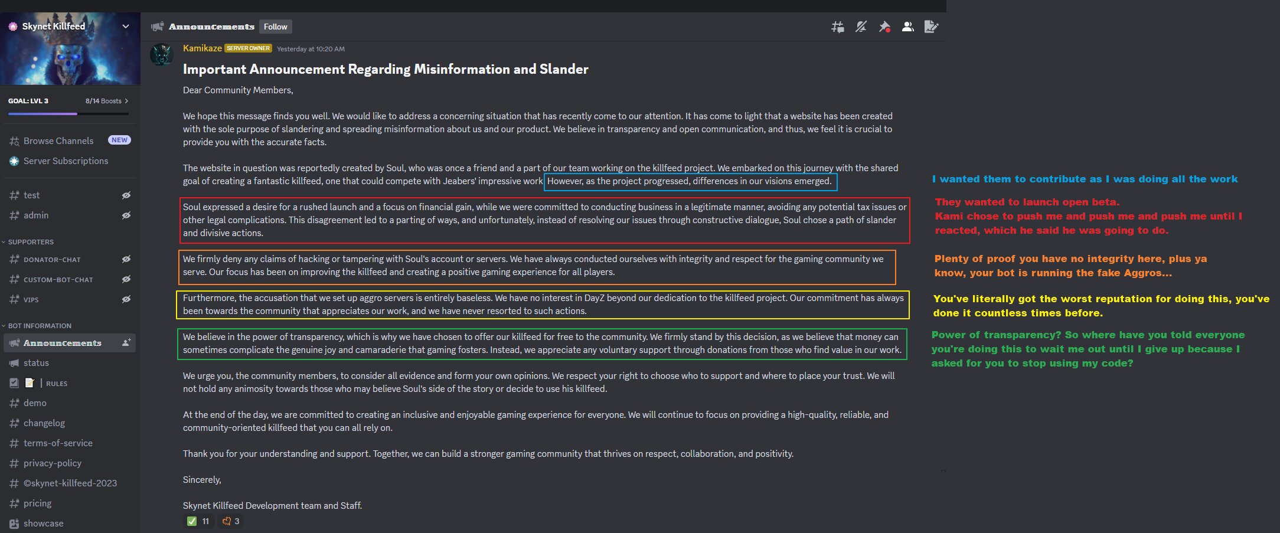
Task: Toggle the crossed-eye icon on admin channel
Action: tap(126, 215)
